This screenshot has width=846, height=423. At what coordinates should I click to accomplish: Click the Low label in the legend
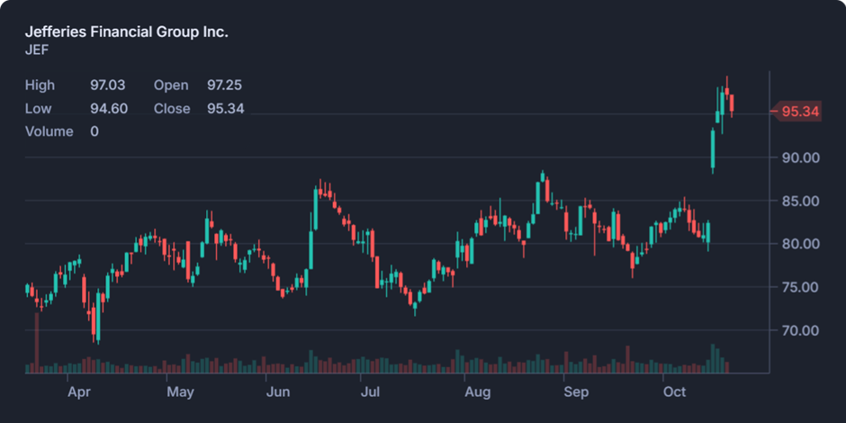39,108
